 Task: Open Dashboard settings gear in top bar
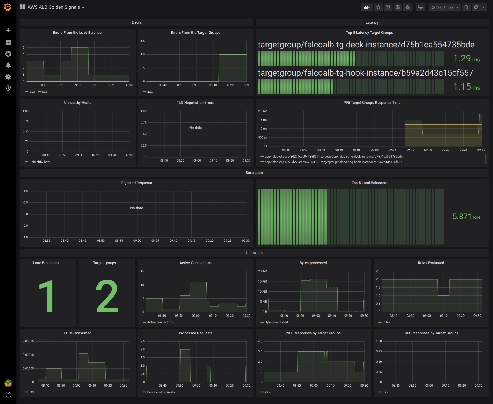408,7
